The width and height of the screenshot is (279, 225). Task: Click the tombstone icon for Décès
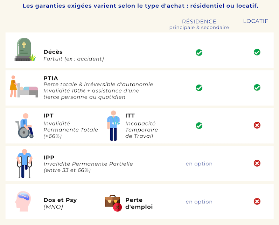(25, 50)
